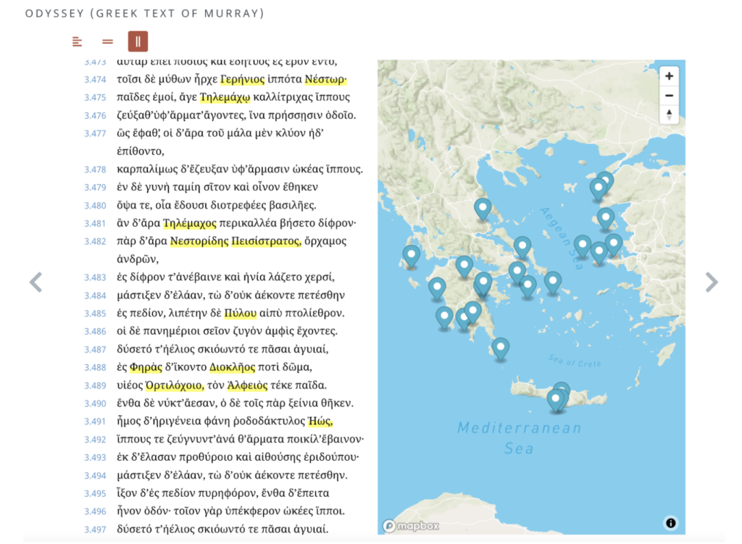Image resolution: width=742 pixels, height=544 pixels.
Task: Click the highlighted word Τηλεμάχῳ
Action: pos(225,97)
